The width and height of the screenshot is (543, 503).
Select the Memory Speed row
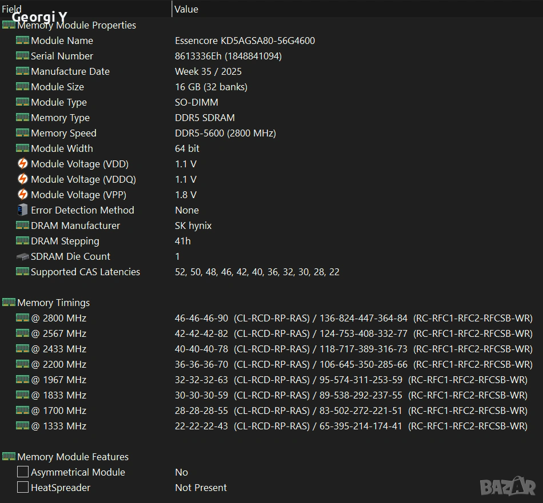(x=63, y=133)
